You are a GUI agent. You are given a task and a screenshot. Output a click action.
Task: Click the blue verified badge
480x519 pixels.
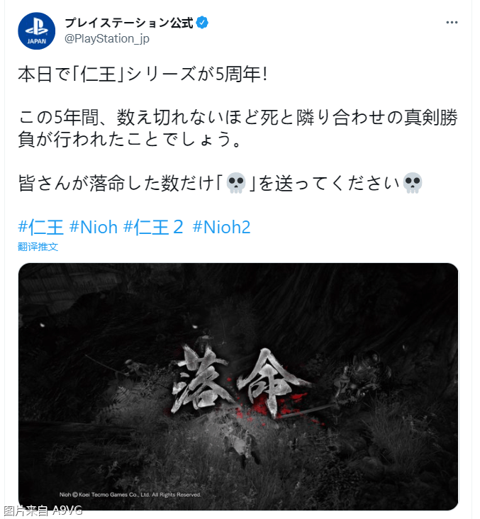pyautogui.click(x=202, y=23)
